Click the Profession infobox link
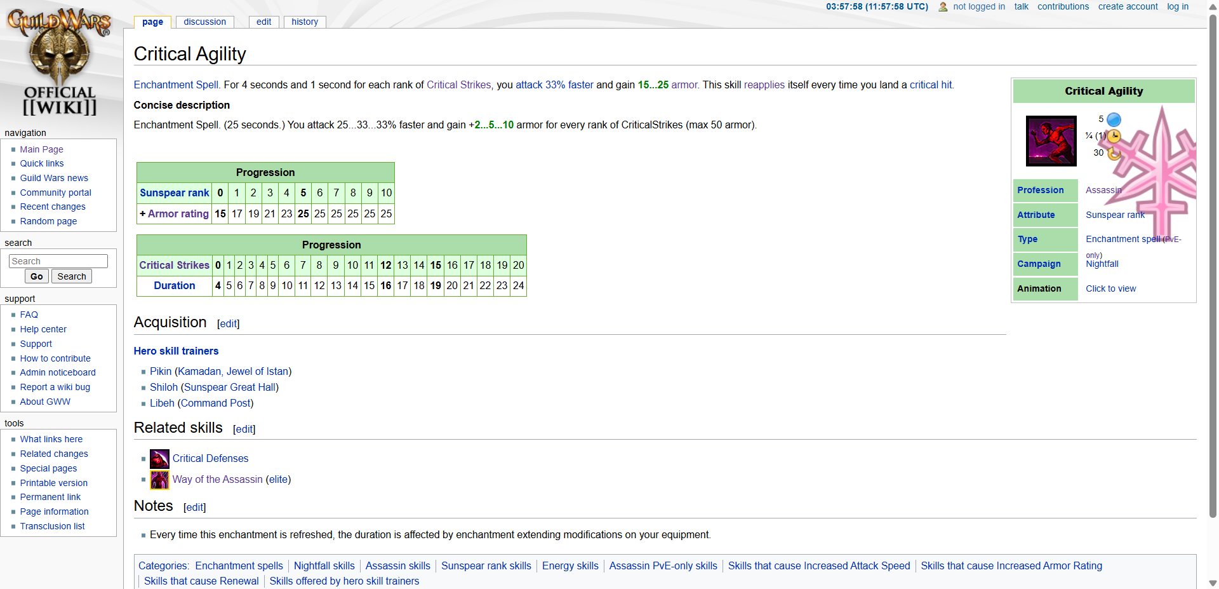 pos(1040,190)
